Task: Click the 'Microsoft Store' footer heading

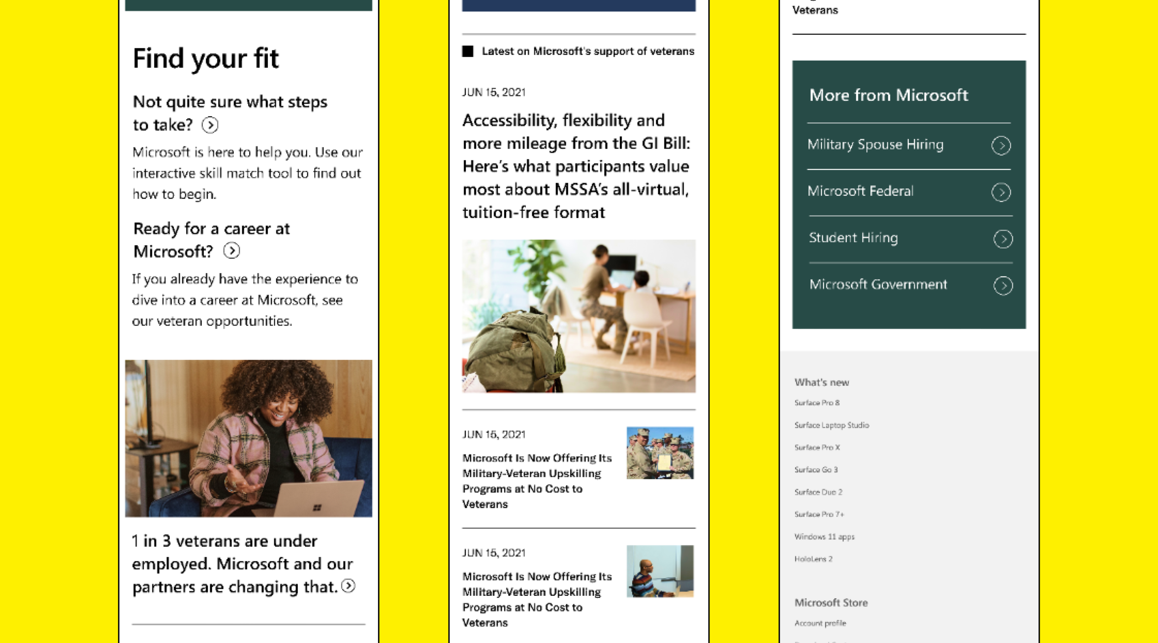Action: coord(831,602)
